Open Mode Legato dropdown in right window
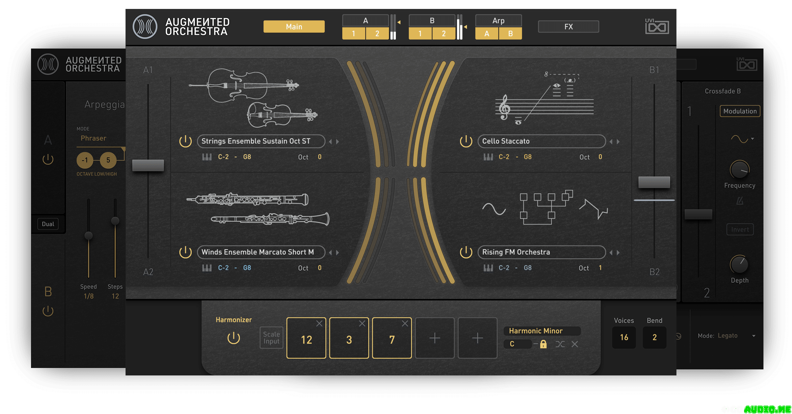Image resolution: width=792 pixels, height=414 pixels. [x=727, y=336]
